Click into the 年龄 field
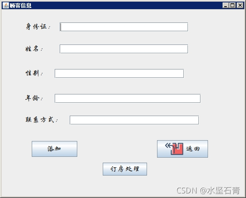246x198 pixels. click(127, 99)
